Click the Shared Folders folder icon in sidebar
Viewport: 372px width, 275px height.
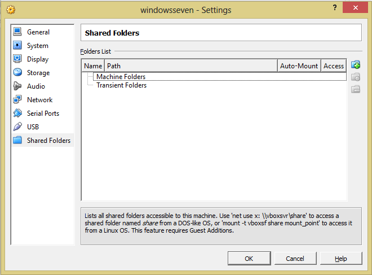(17, 140)
